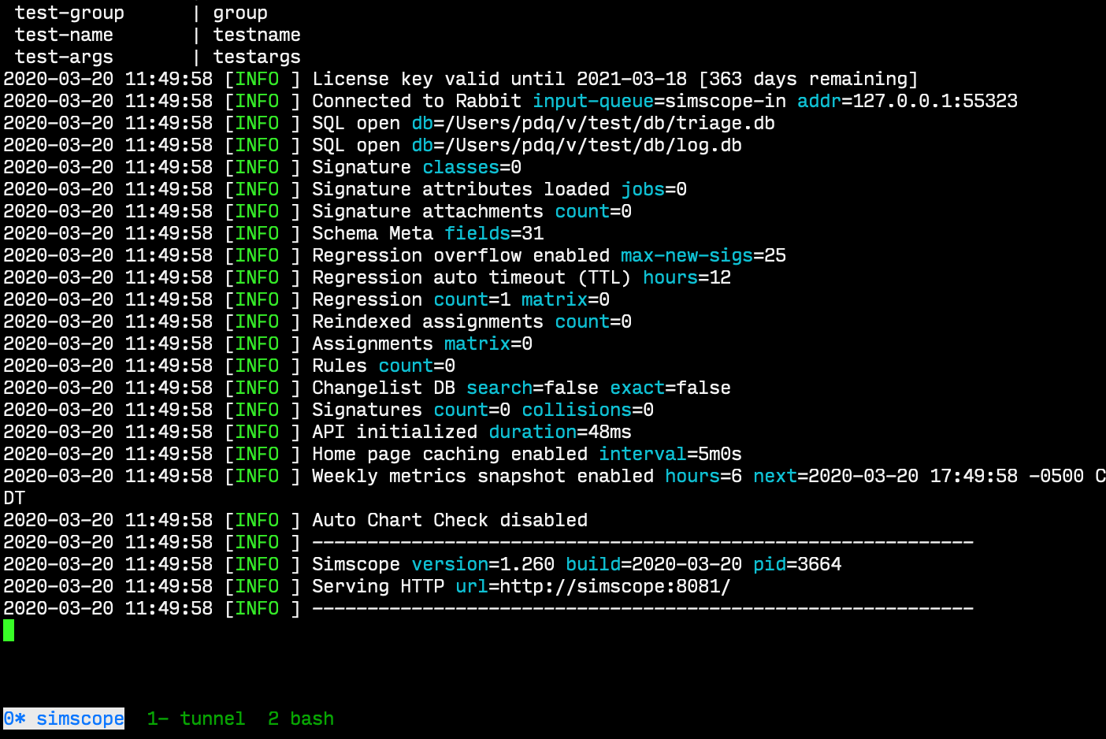Click 'input-queue=simscope-in' value
Screen dimensions: 1106x739
[x=659, y=101]
